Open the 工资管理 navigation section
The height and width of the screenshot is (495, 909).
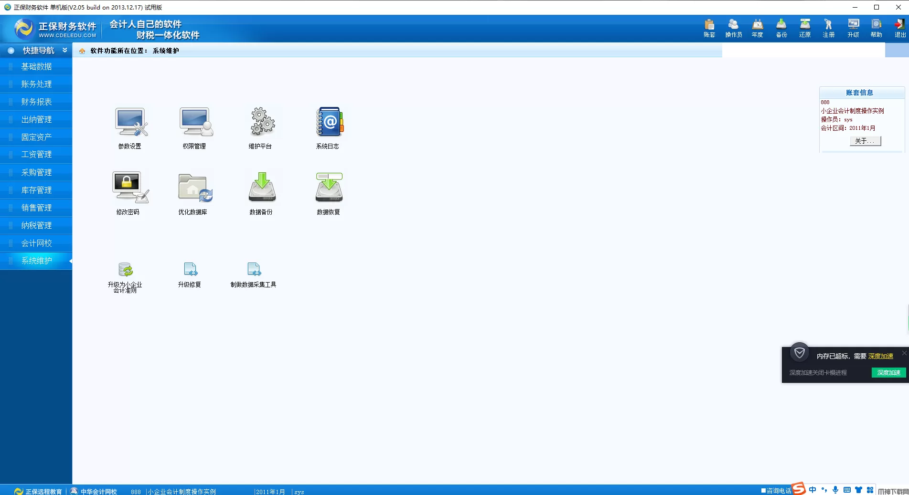pos(36,155)
